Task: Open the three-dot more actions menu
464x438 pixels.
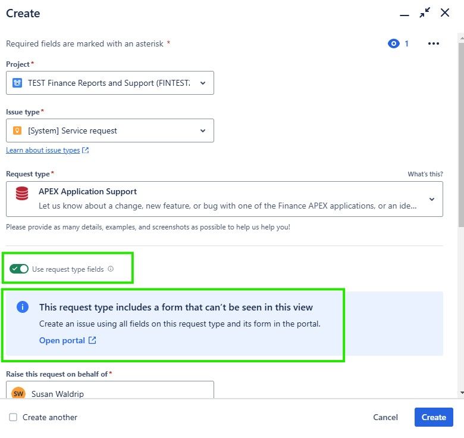Action: coord(433,44)
